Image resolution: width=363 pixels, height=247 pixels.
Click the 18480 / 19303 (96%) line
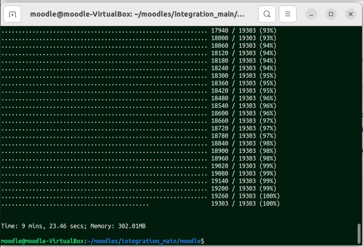[x=139, y=98]
